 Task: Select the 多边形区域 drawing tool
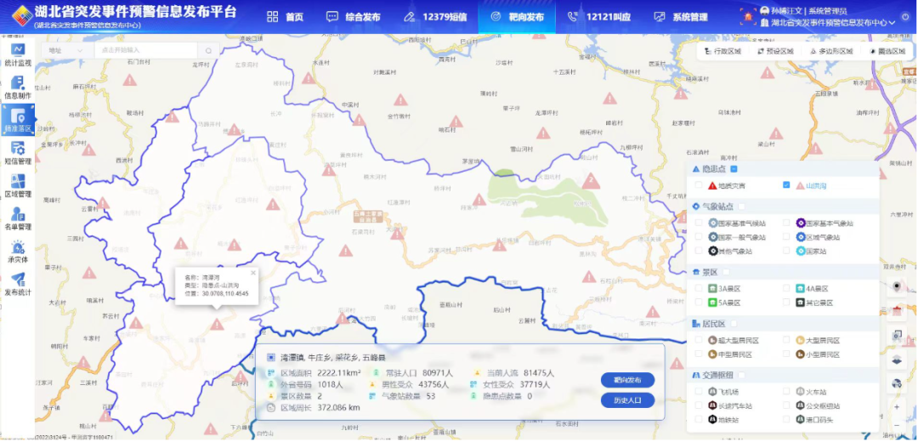click(x=830, y=51)
